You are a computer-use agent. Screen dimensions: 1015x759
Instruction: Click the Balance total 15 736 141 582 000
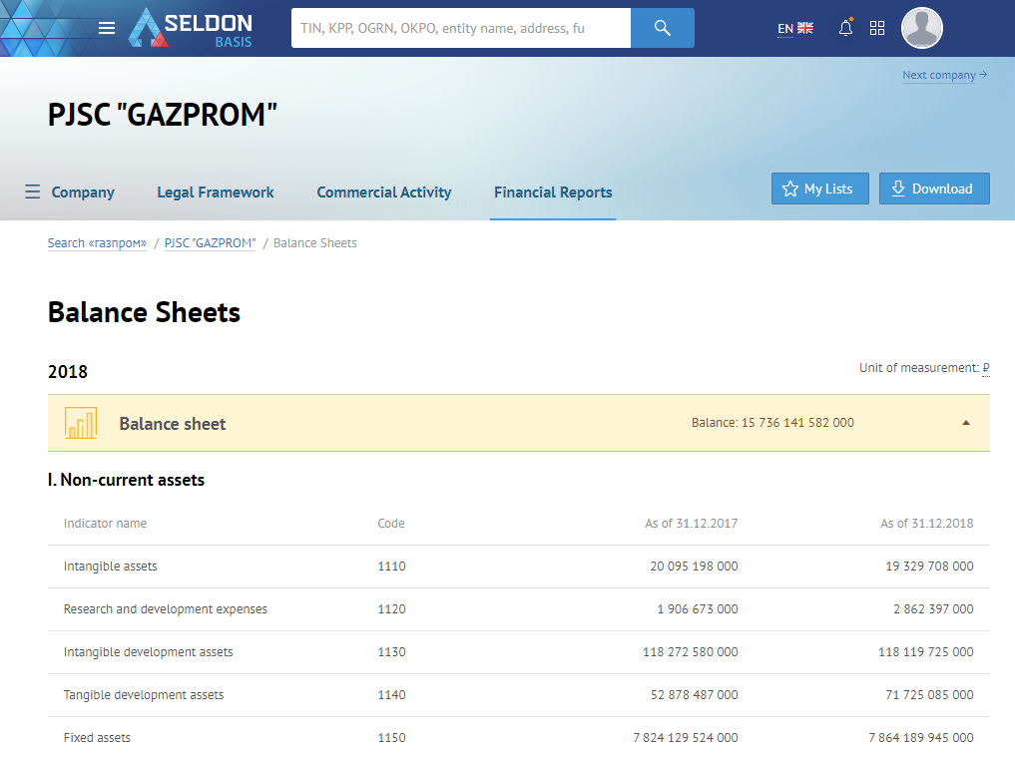tap(772, 423)
